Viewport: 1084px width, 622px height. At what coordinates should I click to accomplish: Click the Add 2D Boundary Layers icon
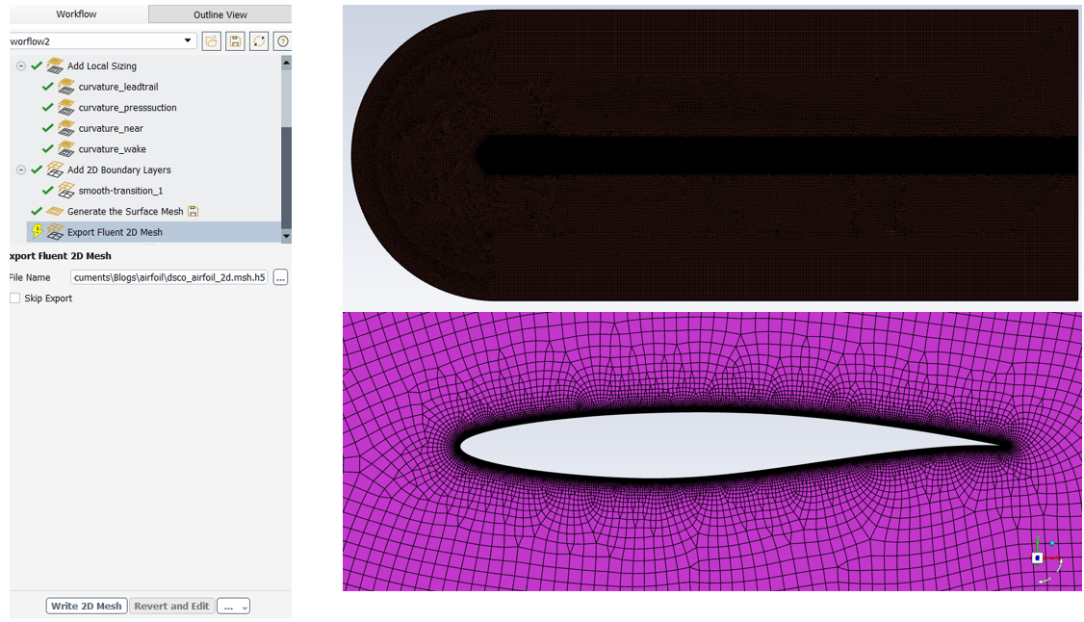click(x=55, y=169)
